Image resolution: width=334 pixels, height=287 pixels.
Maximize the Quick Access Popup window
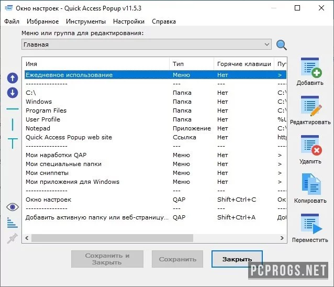coord(297,8)
